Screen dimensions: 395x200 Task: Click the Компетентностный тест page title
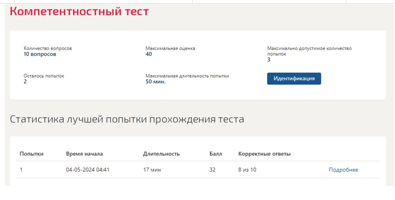click(x=79, y=11)
